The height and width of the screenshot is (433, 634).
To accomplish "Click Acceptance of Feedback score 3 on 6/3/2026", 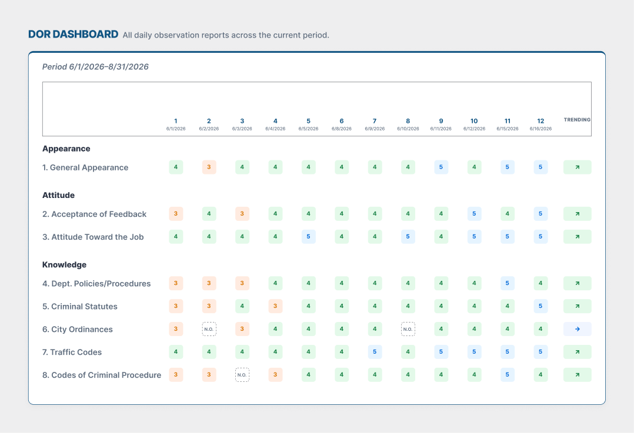I will tap(242, 214).
